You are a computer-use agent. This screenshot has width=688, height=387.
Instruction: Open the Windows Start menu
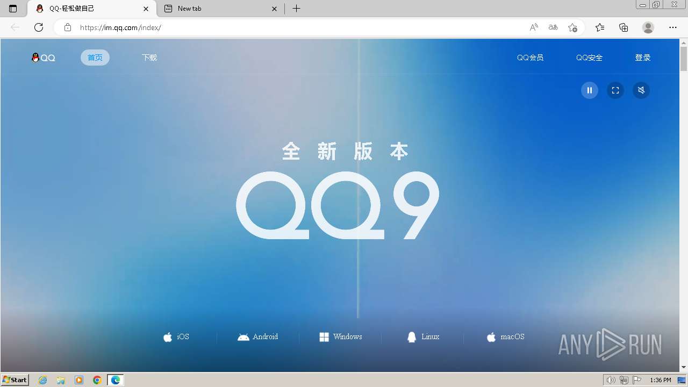[15, 380]
